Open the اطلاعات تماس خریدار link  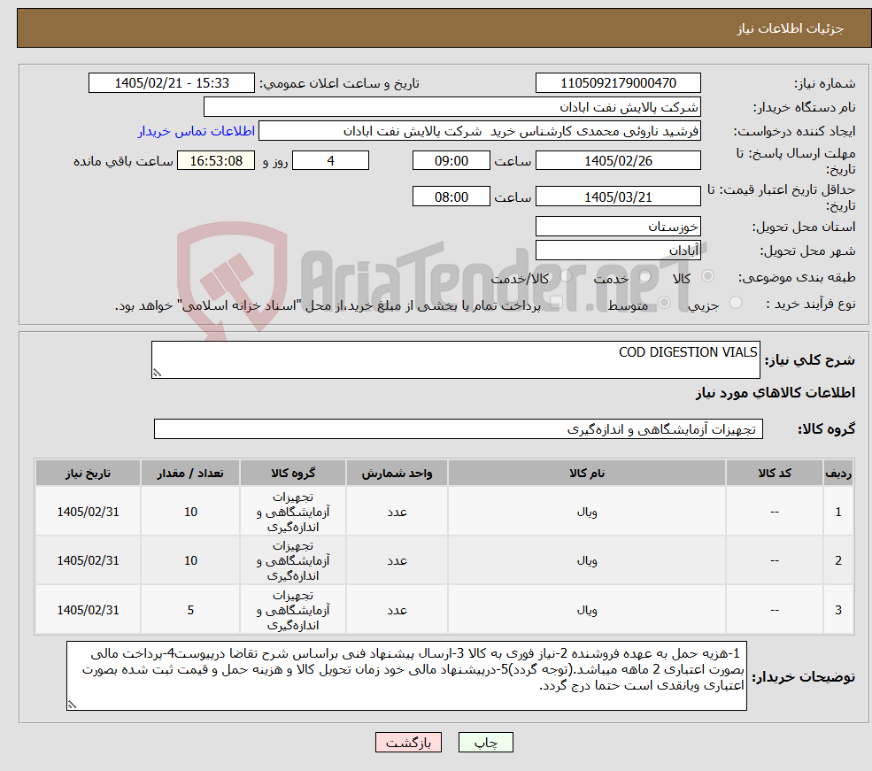[x=197, y=131]
